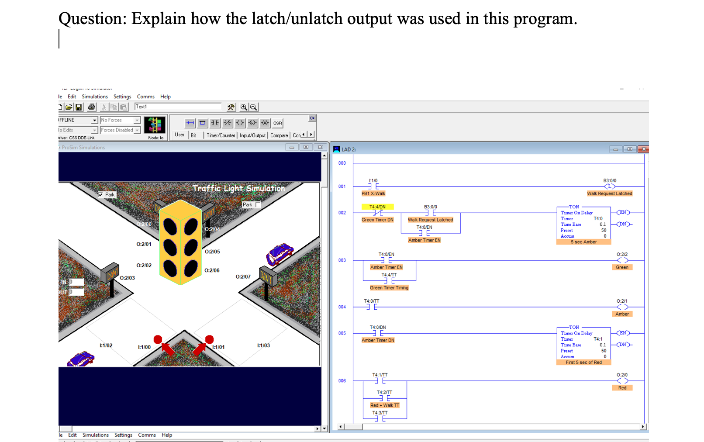
Task: Click the new rung instruction icon
Action: point(190,123)
